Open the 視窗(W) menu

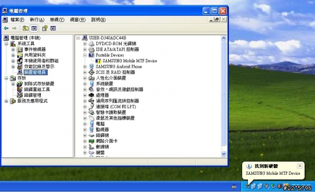point(78,20)
